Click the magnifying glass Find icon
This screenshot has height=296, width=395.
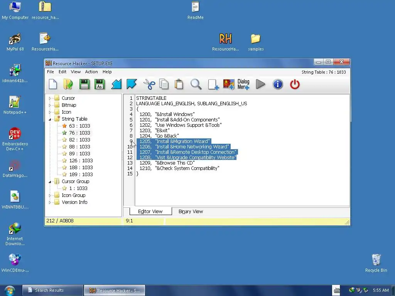point(196,84)
